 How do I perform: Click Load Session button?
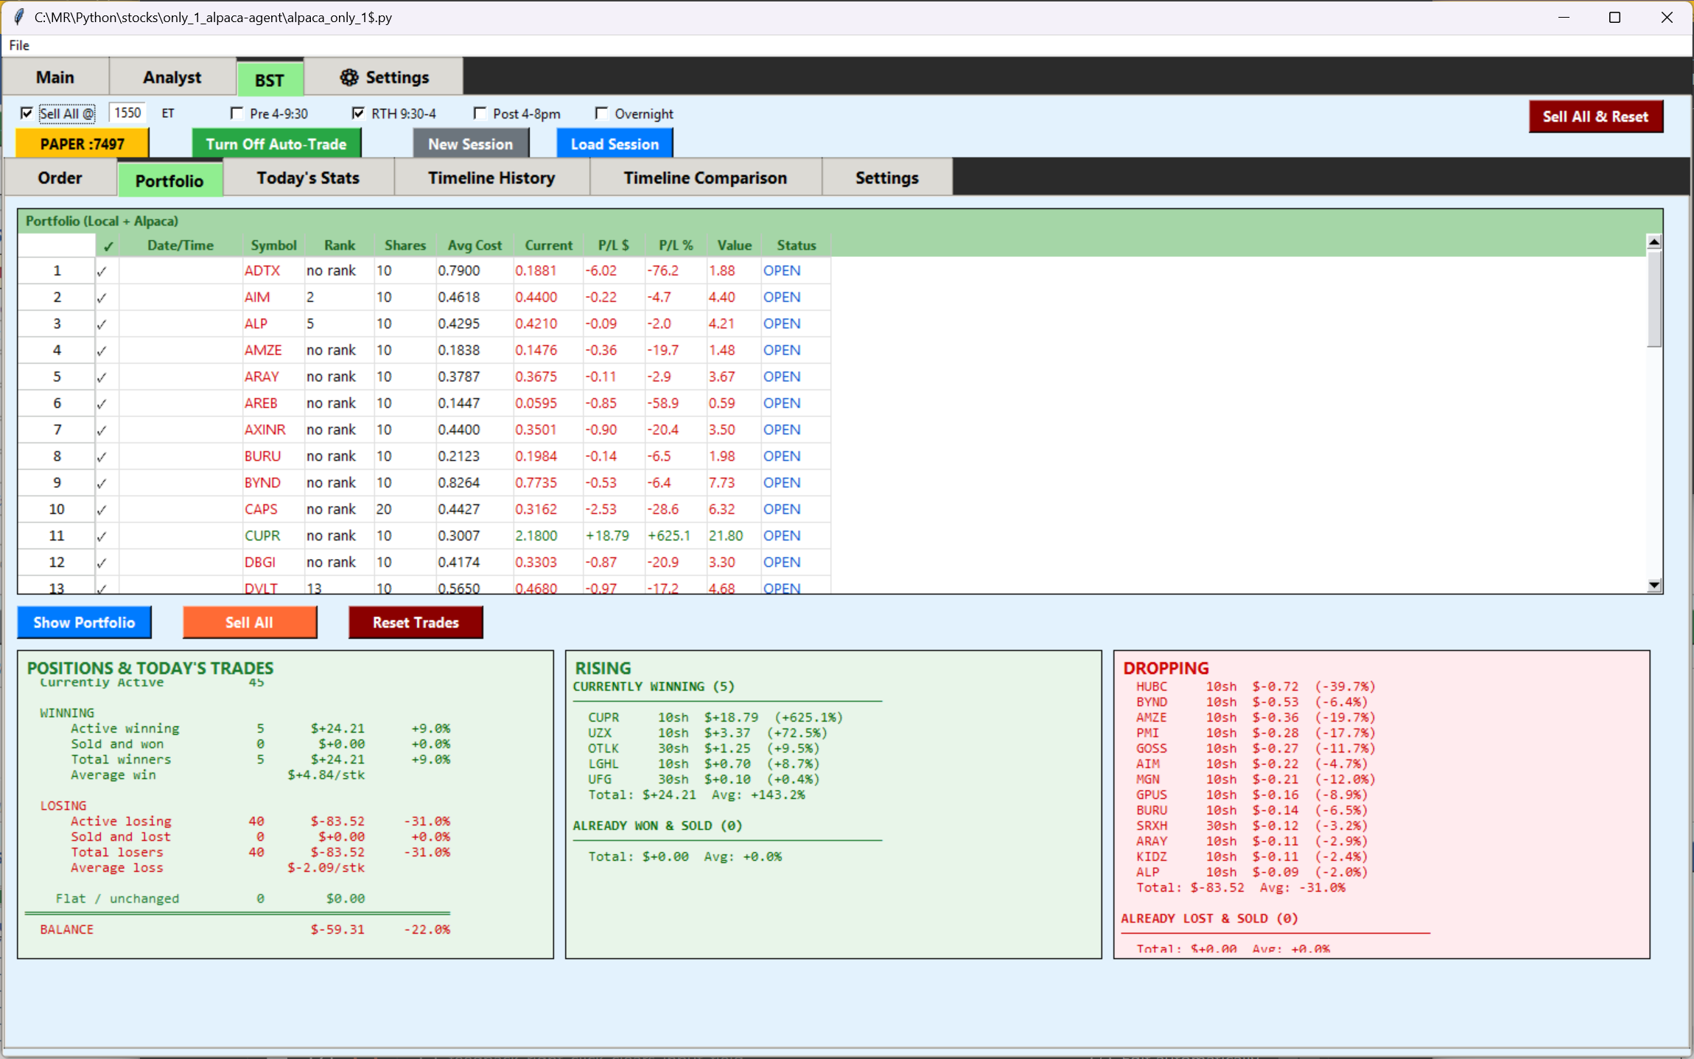[615, 144]
